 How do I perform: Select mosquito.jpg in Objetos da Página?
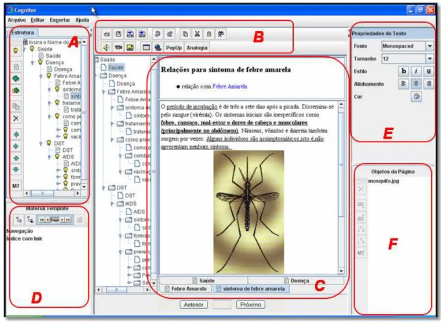click(x=384, y=181)
